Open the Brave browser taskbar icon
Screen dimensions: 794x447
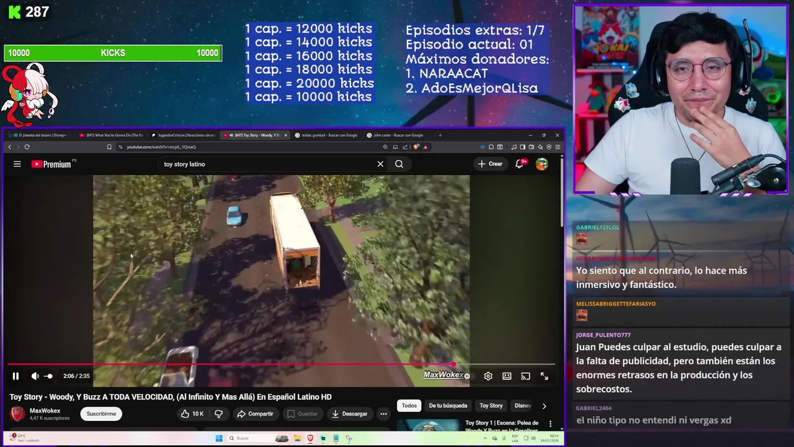point(310,438)
